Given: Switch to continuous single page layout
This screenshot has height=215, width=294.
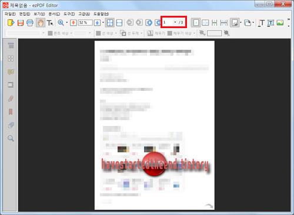Looking at the screenshot, I should point(215,23).
